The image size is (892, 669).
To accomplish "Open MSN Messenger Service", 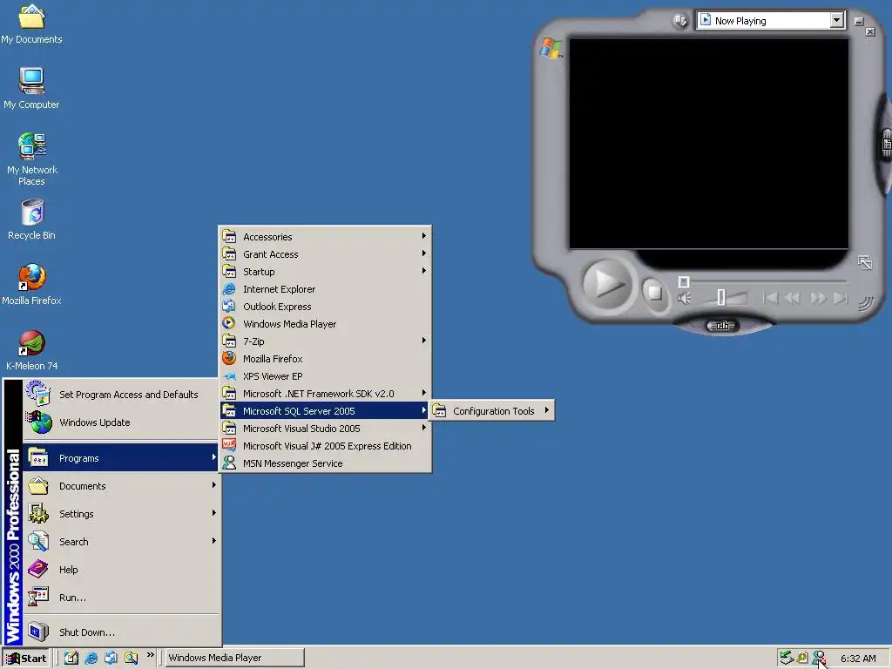I will [x=325, y=463].
